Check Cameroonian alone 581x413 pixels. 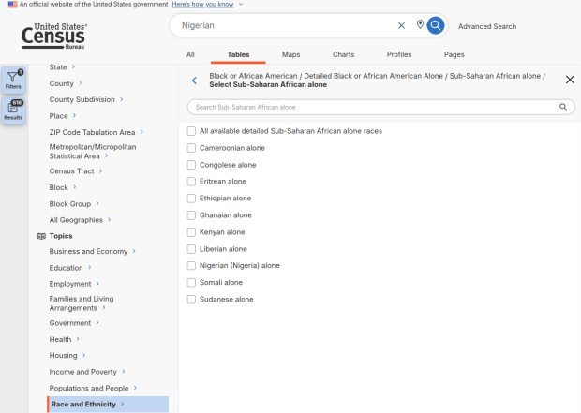[x=191, y=148]
